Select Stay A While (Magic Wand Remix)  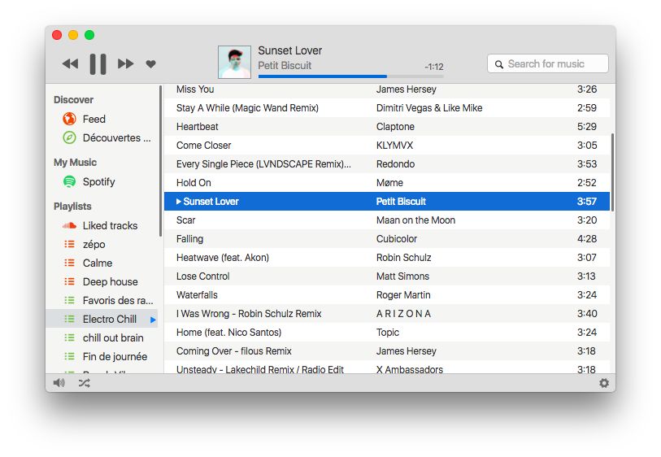point(387,108)
